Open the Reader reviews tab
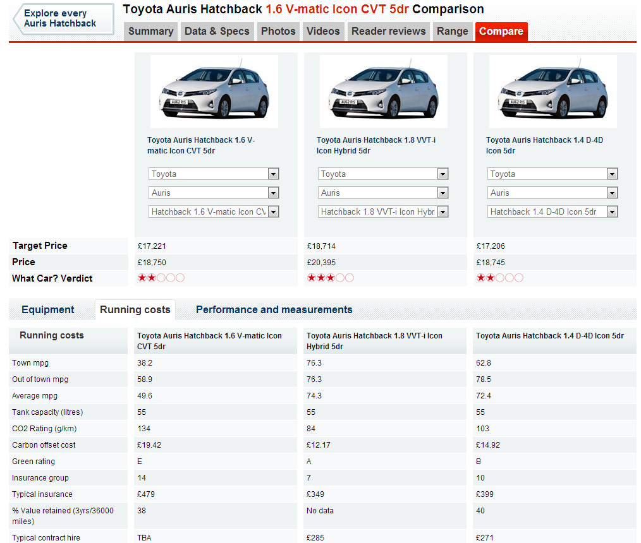This screenshot has height=543, width=641. coord(389,32)
